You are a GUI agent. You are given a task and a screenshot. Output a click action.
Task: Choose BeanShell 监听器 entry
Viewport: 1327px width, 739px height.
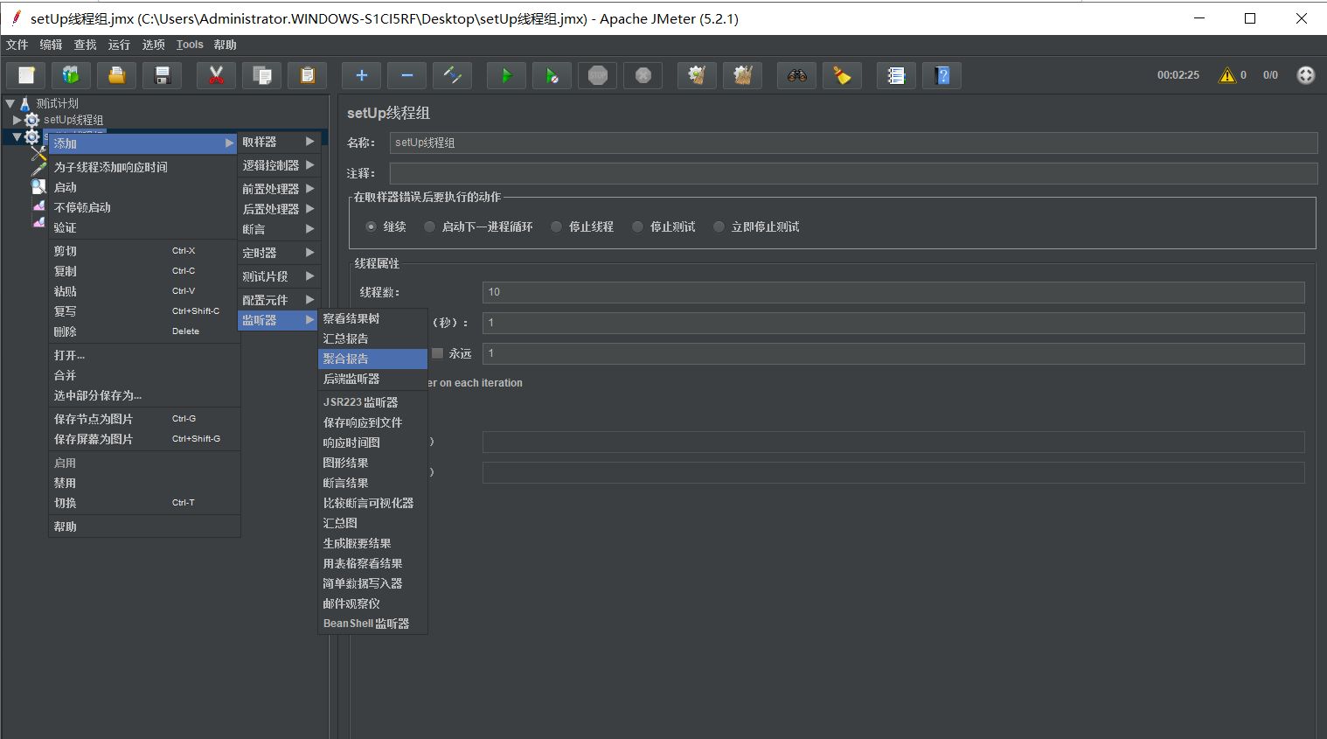tap(372, 624)
